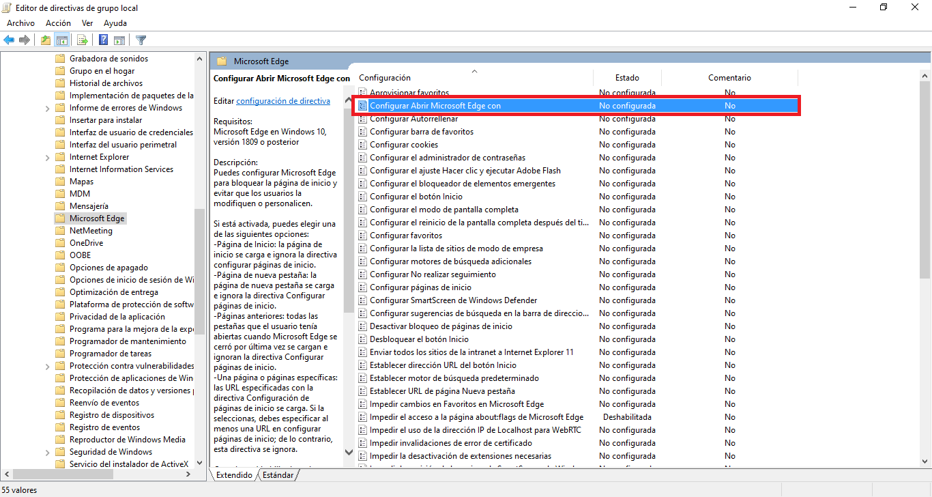Open the Archivo menu
Image resolution: width=932 pixels, height=497 pixels.
point(21,23)
